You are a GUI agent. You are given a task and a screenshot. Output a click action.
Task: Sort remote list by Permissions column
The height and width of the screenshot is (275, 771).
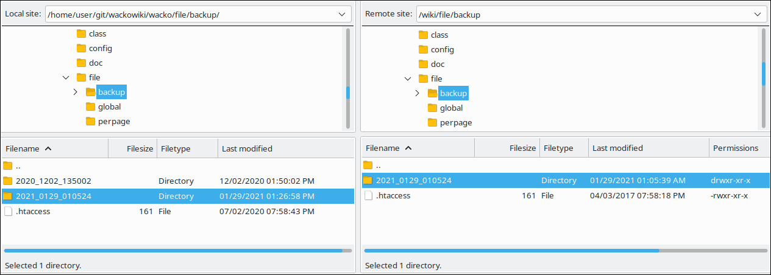735,148
